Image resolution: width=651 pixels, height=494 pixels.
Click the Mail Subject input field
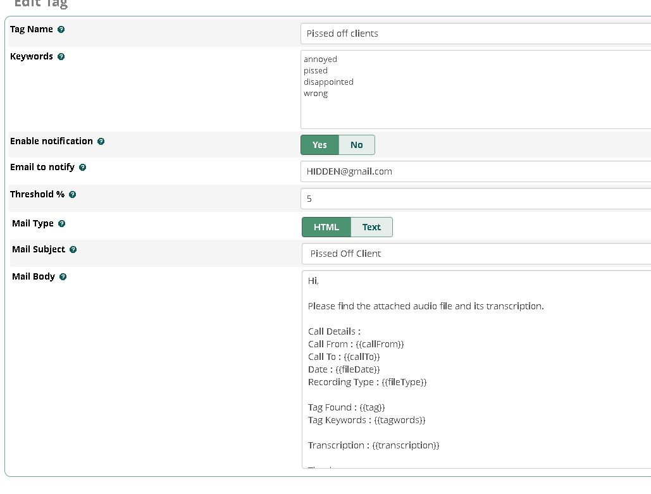click(x=474, y=254)
